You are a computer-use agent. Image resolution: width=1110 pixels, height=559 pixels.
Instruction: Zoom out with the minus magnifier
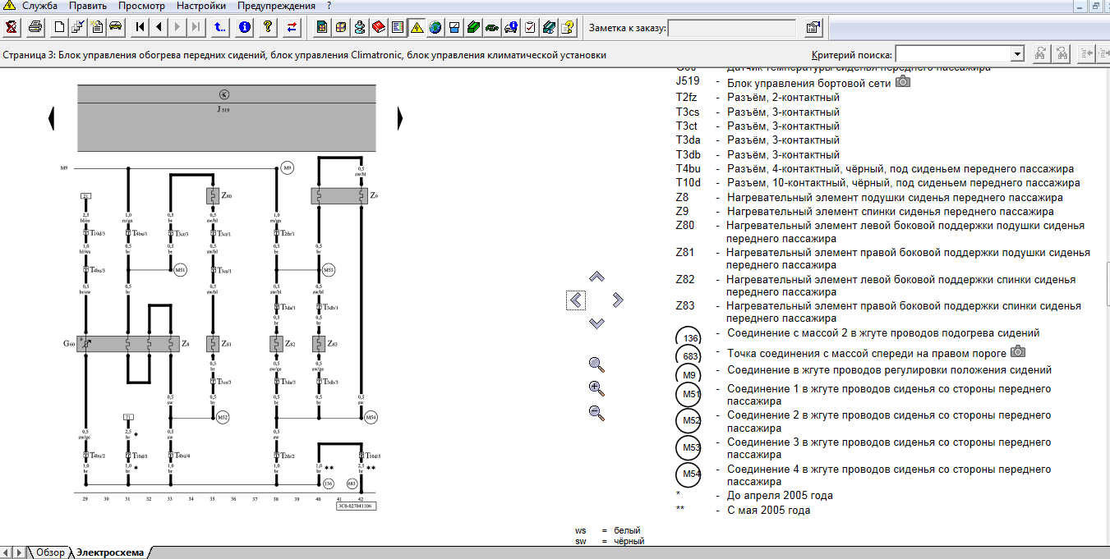pyautogui.click(x=597, y=413)
